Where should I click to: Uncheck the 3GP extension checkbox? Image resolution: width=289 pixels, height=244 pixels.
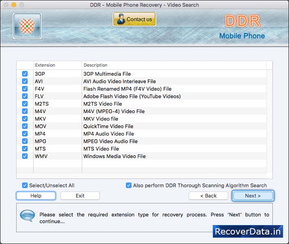pyautogui.click(x=25, y=74)
